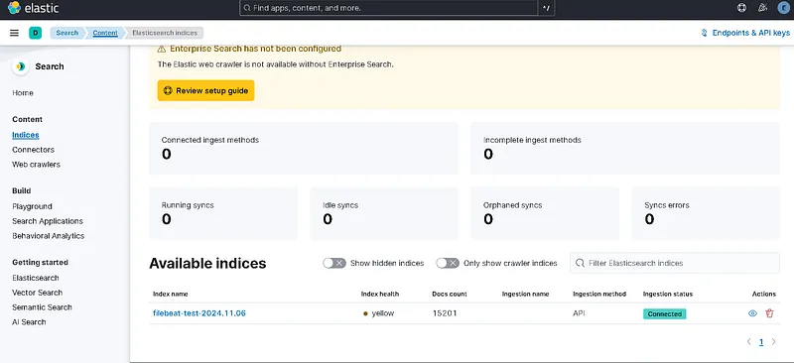This screenshot has width=794, height=363.
Task: Click the Connected status badge
Action: pos(664,313)
